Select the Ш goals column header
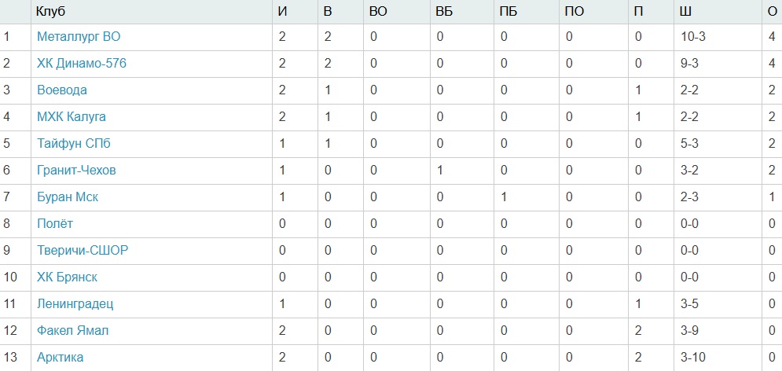The width and height of the screenshot is (782, 371). 687,11
